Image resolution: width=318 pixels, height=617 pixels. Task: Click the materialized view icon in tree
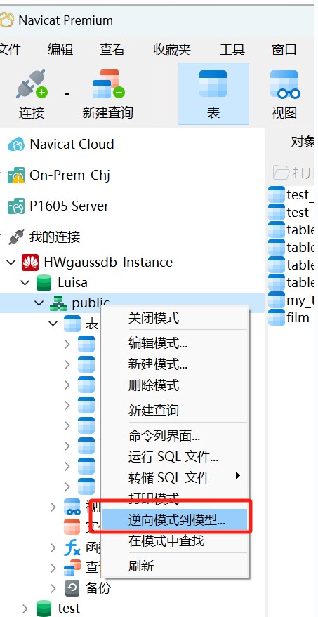(72, 527)
